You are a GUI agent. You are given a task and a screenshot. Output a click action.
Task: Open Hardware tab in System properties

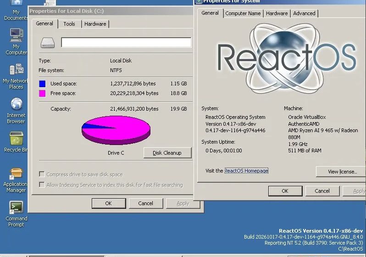point(277,13)
